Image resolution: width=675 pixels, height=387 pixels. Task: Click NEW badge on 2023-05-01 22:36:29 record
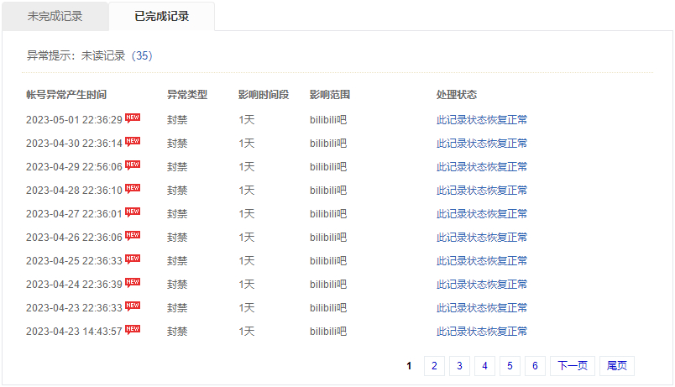coord(133,118)
